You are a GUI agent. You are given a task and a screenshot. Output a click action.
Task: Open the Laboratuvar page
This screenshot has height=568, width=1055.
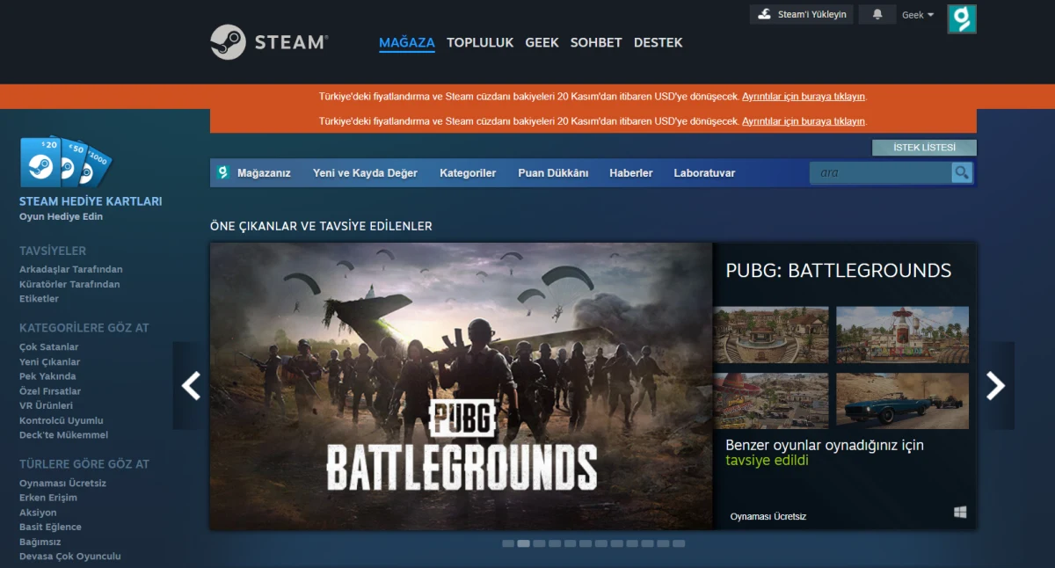(704, 173)
